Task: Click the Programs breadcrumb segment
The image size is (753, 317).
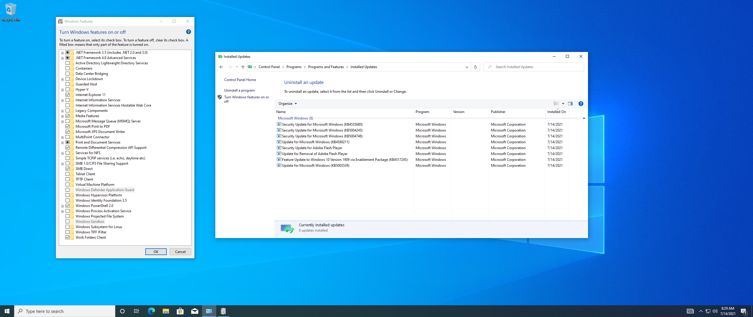Action: [x=294, y=67]
